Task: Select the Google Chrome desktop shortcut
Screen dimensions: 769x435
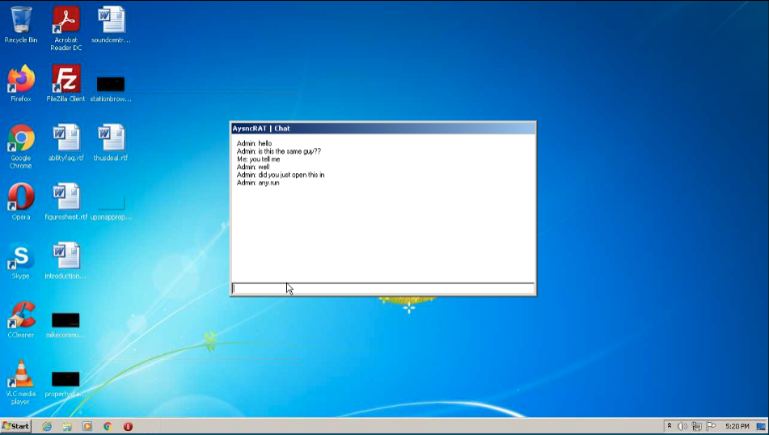Action: point(20,146)
